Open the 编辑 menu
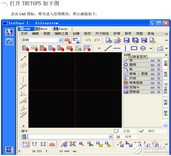The height and width of the screenshot is (156, 171). click(x=35, y=33)
